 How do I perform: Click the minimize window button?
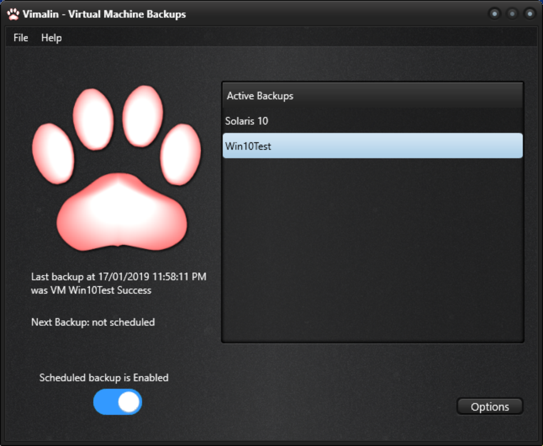[x=494, y=14]
